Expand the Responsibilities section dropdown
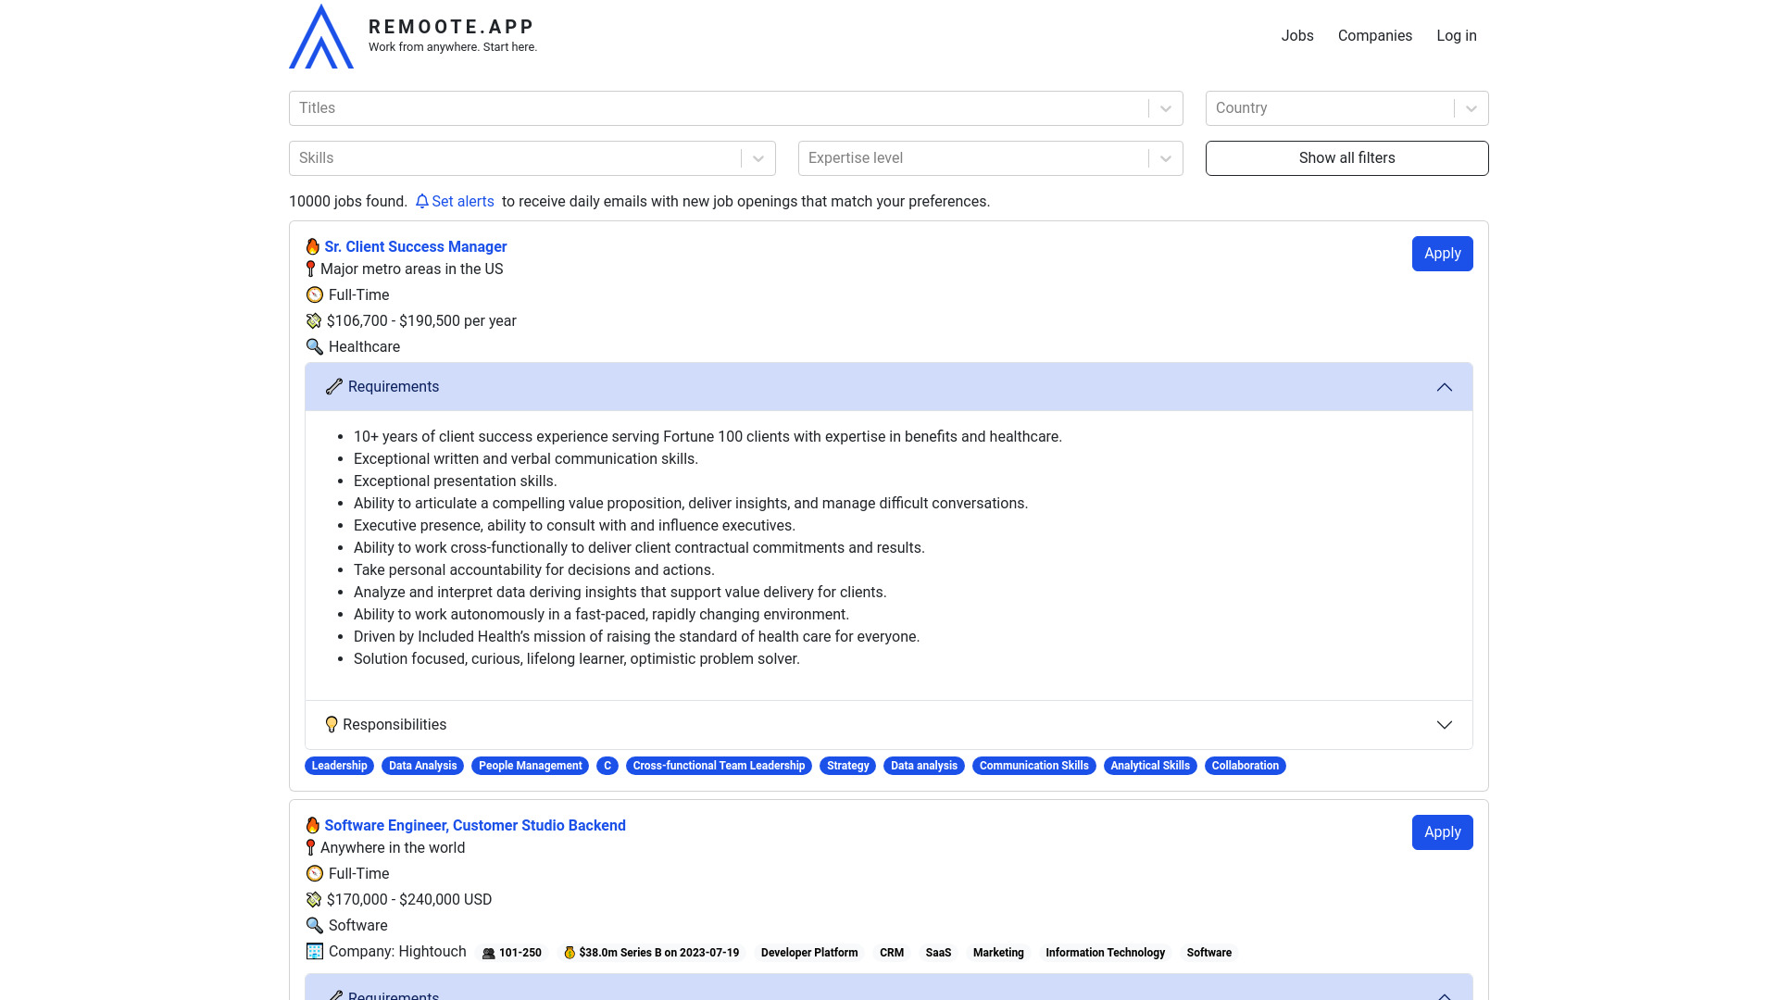 pyautogui.click(x=1444, y=724)
